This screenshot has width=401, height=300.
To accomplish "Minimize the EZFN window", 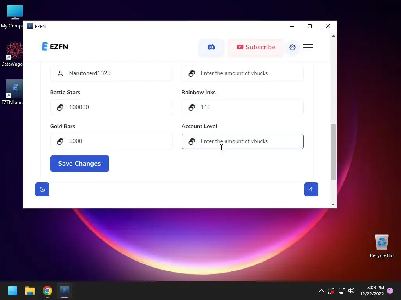I will [x=292, y=26].
